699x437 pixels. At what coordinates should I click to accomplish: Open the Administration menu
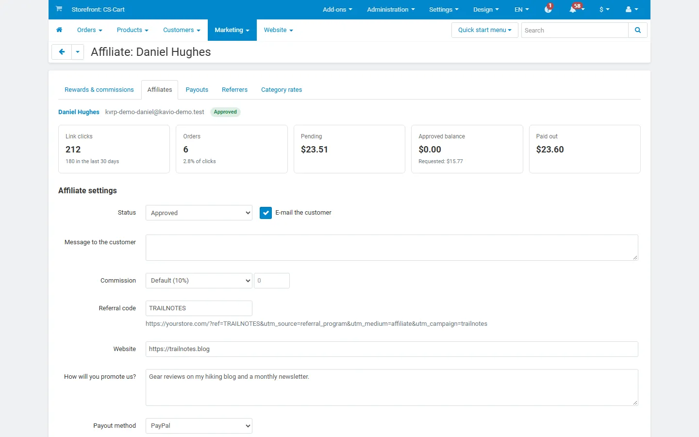coord(391,9)
